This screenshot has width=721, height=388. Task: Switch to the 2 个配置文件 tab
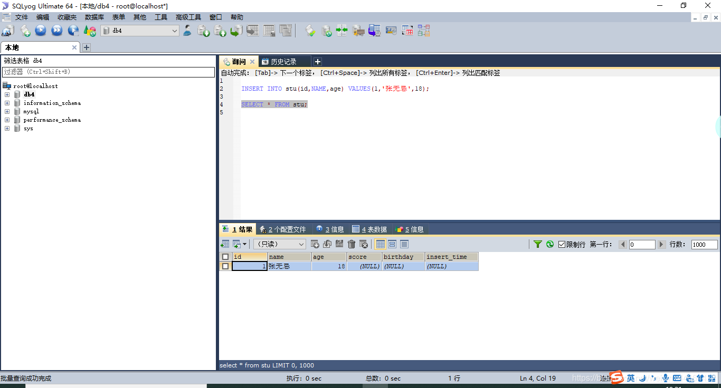[283, 229]
